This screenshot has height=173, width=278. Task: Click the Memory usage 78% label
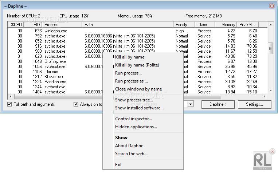click(x=135, y=16)
